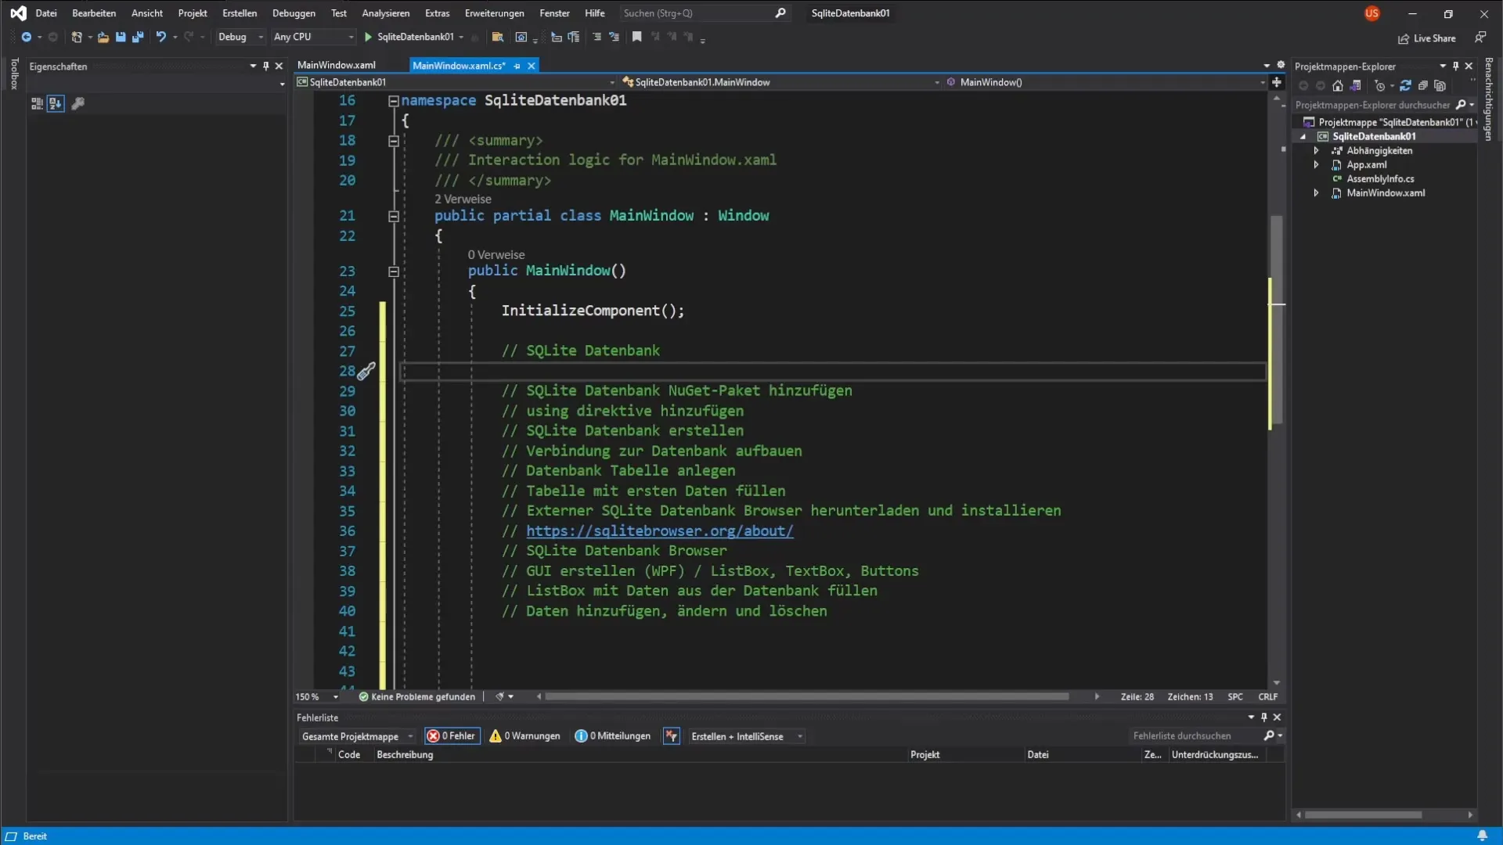Pin the Projektmappen-Explorer panel
1503x845 pixels.
click(1456, 67)
